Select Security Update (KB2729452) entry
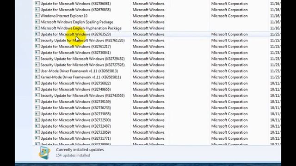 [82, 59]
